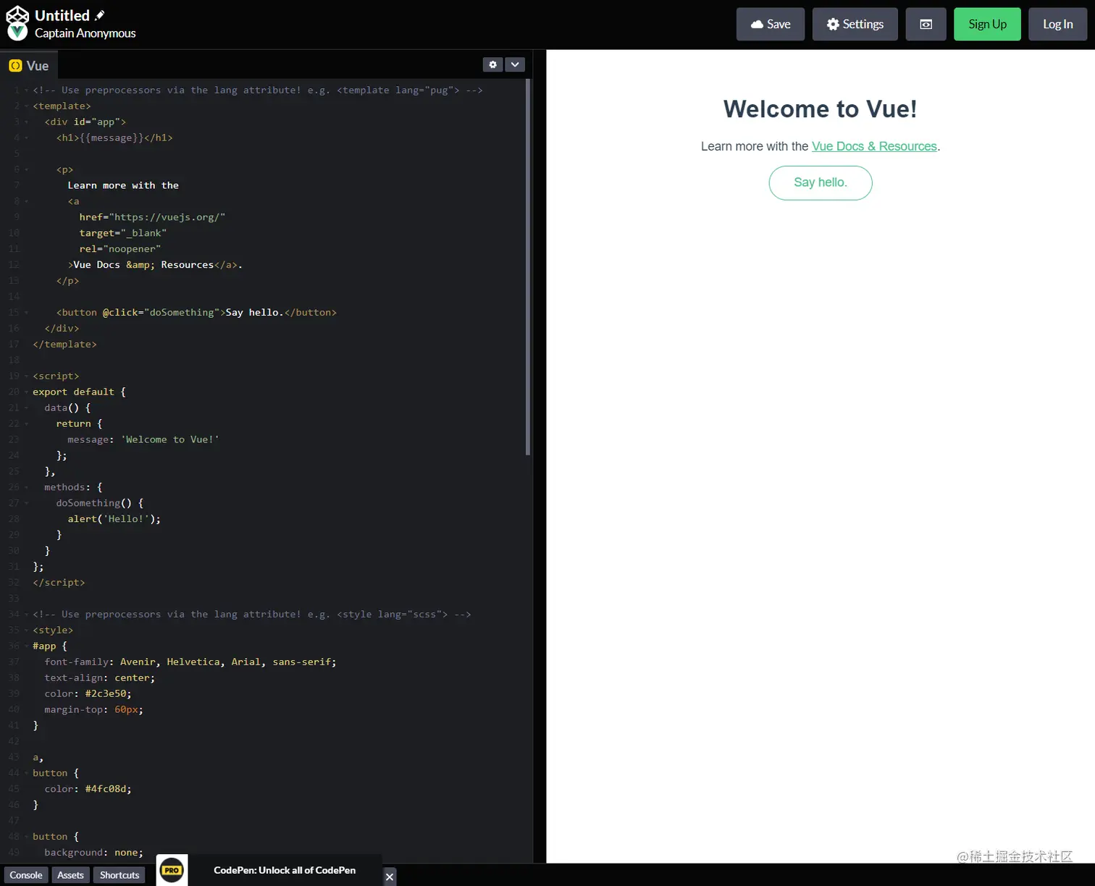Fold the data() function block
The image size is (1095, 886).
26,408
